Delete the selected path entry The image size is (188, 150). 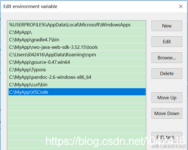[x=167, y=73]
